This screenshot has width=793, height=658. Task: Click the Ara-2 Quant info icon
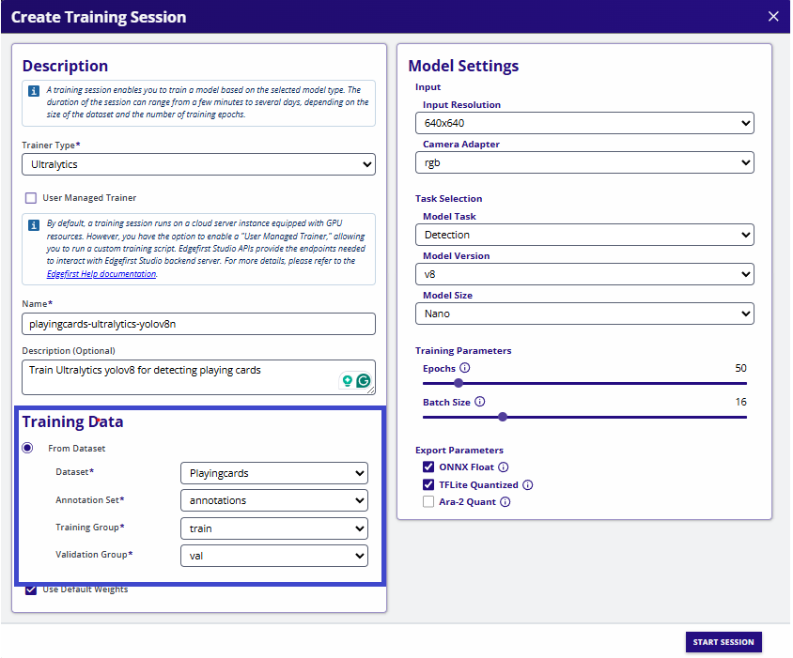505,501
